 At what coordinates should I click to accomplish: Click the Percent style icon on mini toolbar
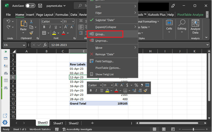point(136,85)
